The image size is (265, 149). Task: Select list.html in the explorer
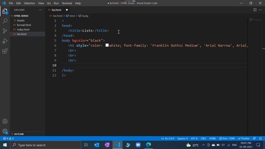click(22, 34)
